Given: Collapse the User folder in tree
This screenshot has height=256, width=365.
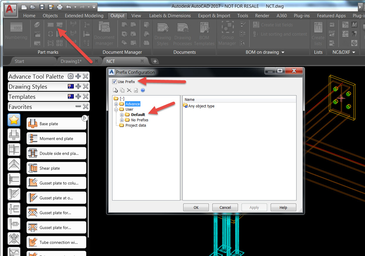Looking at the screenshot, I should coord(116,109).
